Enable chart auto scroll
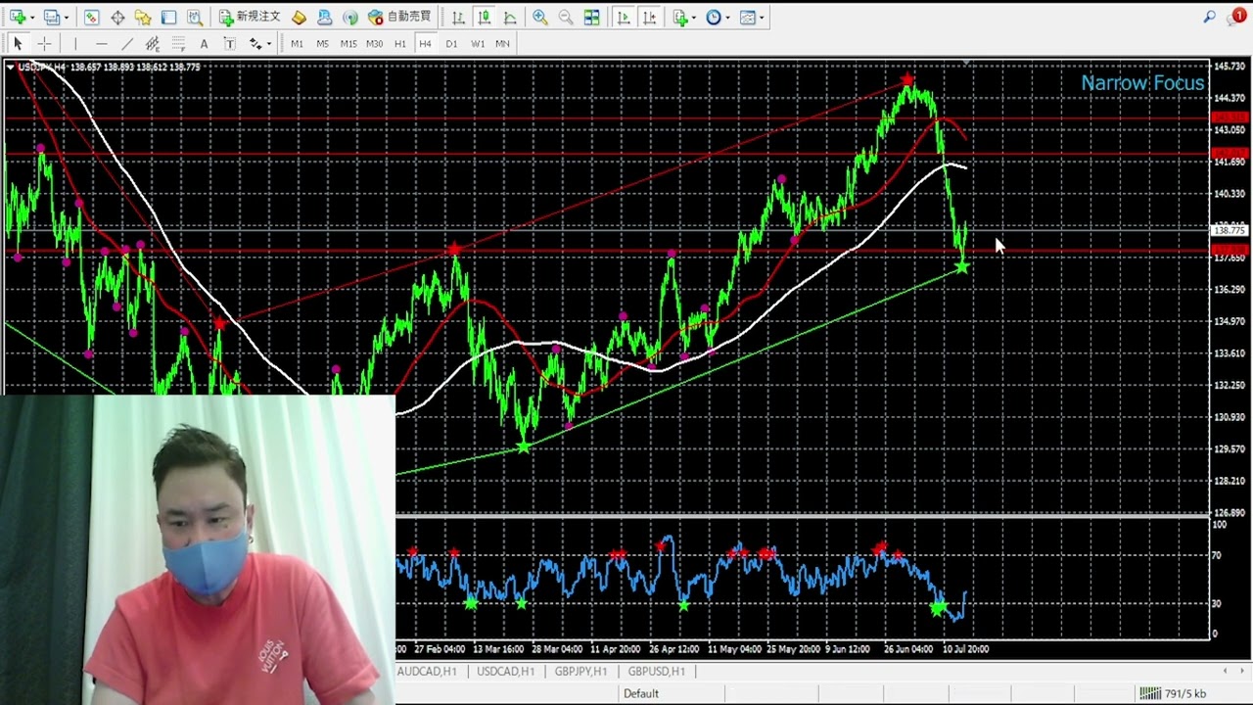 (x=623, y=17)
